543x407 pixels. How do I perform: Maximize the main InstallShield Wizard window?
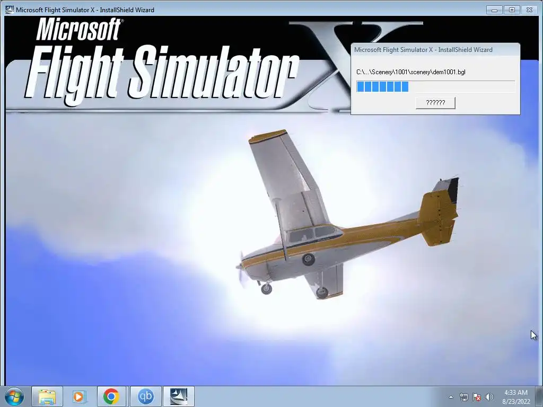pyautogui.click(x=512, y=10)
